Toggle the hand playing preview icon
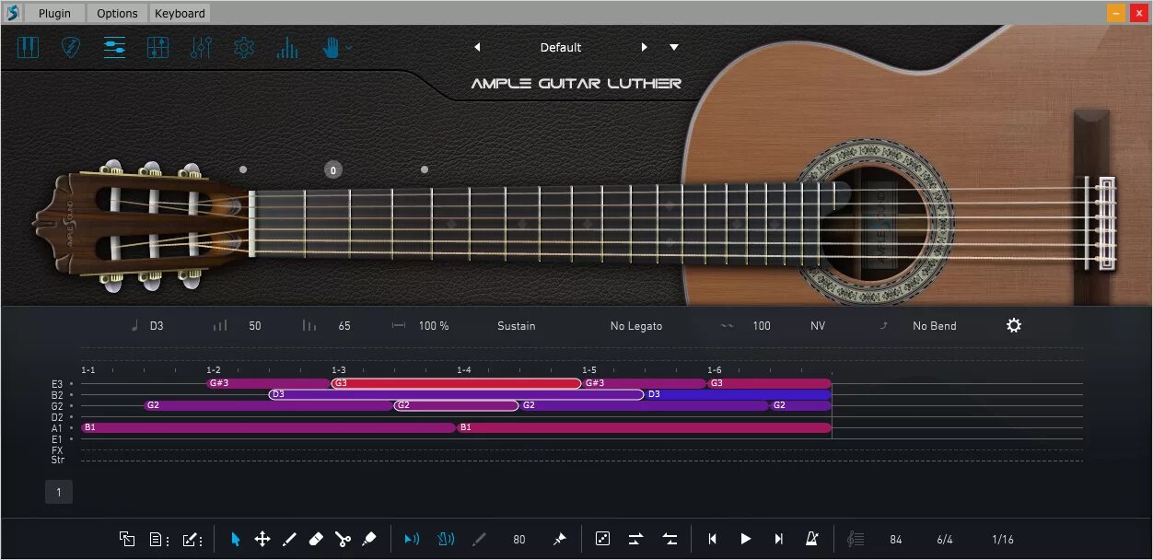The height and width of the screenshot is (560, 1153). (x=446, y=540)
